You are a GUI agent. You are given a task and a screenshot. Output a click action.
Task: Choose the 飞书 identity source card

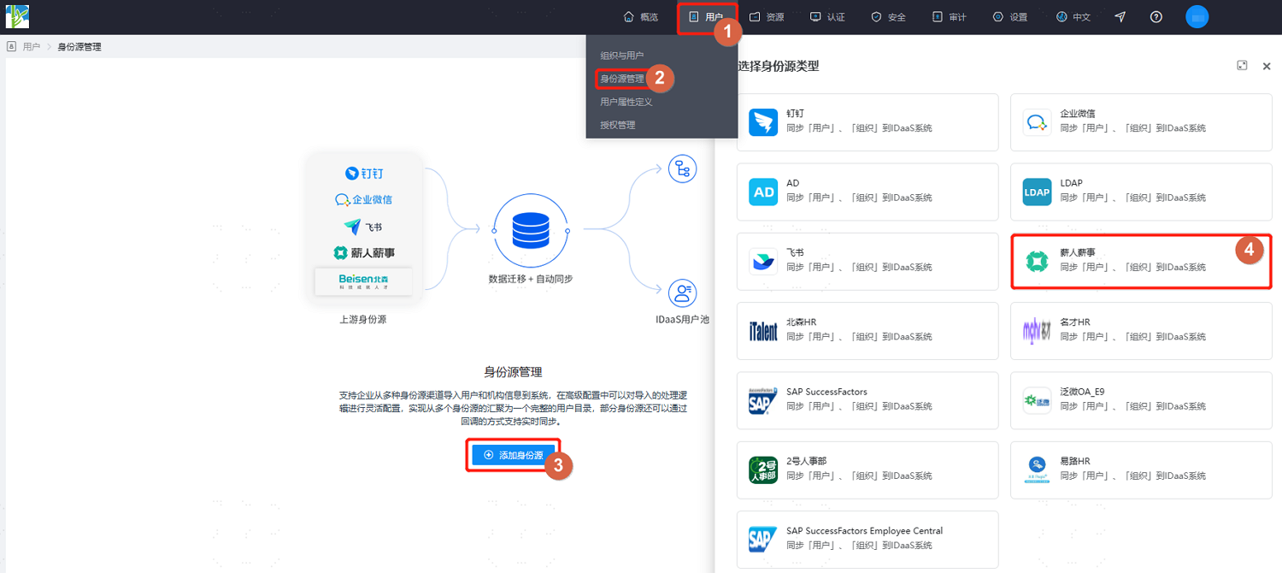[867, 262]
